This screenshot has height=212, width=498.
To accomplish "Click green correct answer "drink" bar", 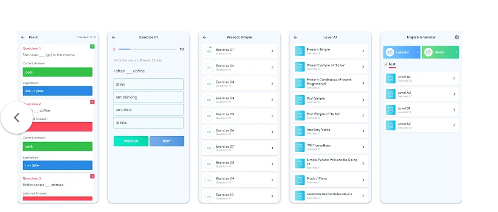I will coord(57,147).
